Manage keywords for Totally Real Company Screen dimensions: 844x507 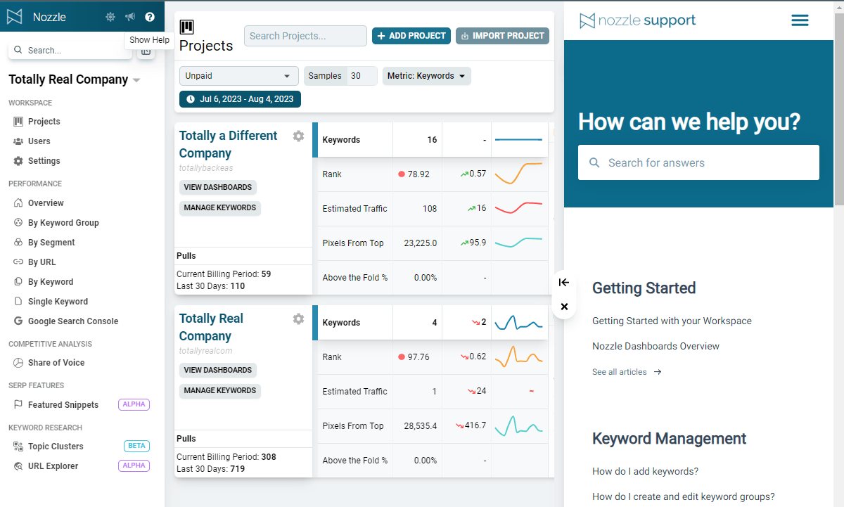tap(220, 390)
